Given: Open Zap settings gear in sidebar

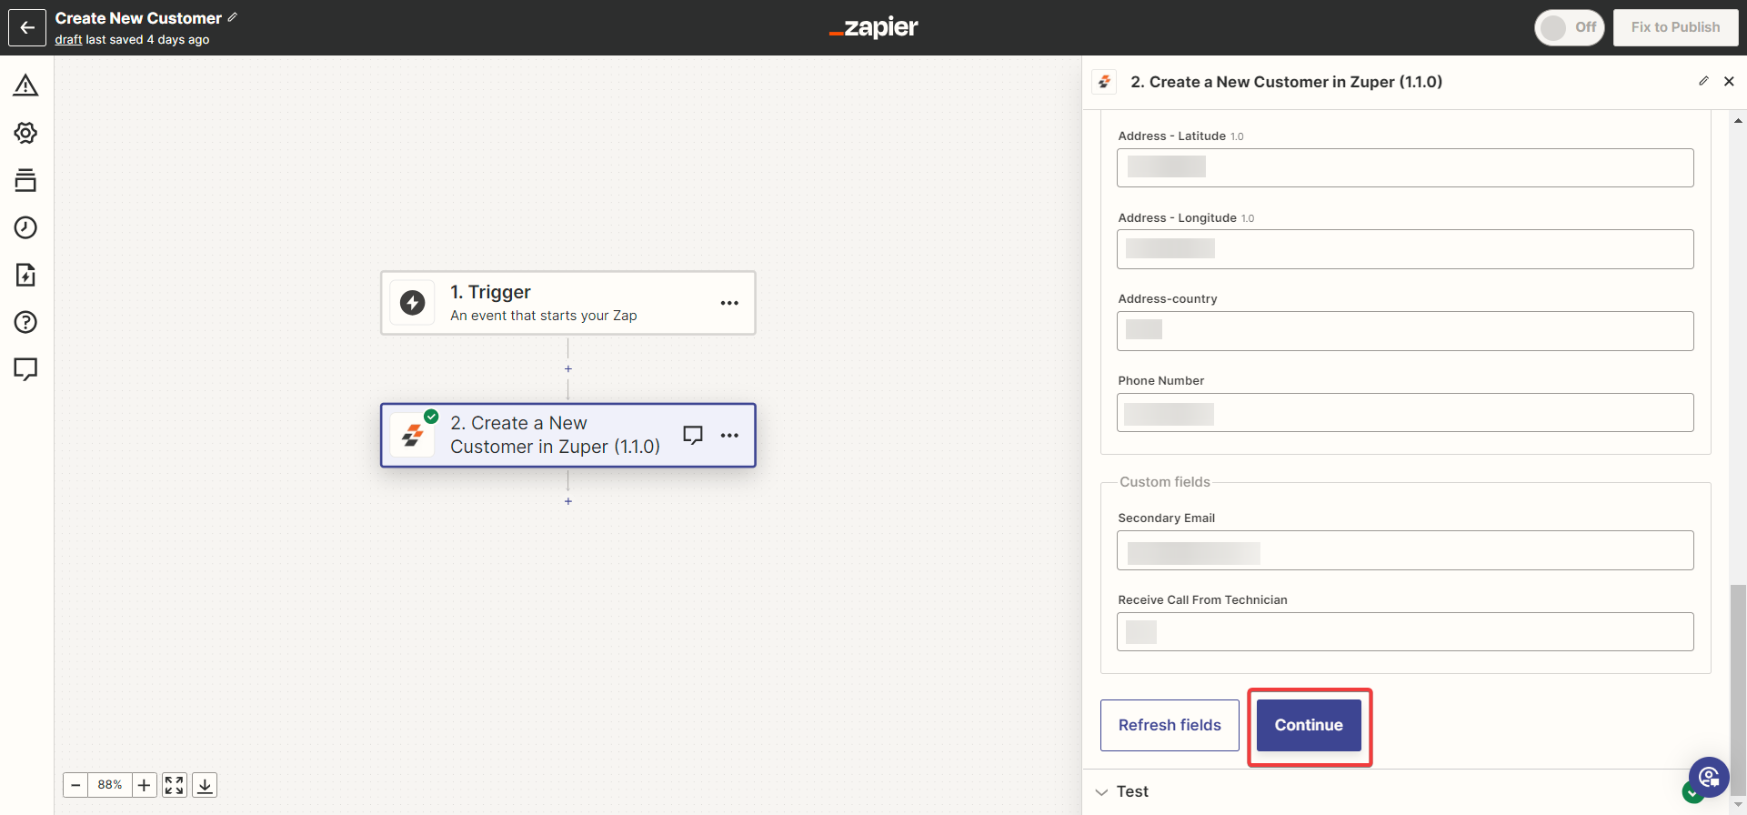Looking at the screenshot, I should click(x=25, y=133).
